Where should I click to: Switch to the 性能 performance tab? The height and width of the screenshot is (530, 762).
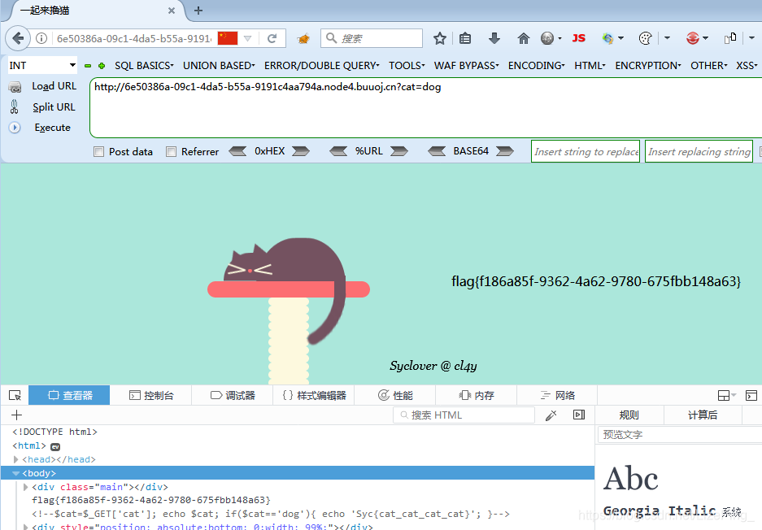coord(395,395)
